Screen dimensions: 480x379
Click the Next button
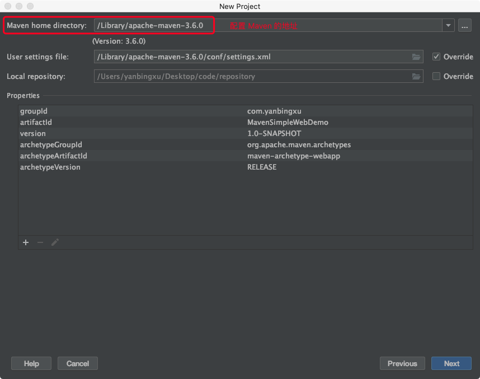click(451, 363)
